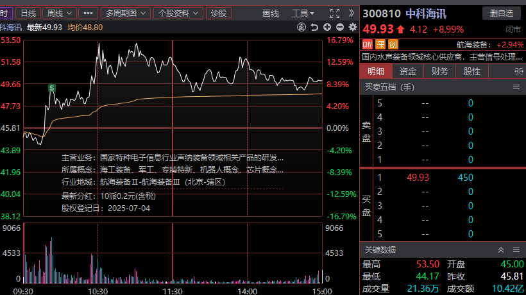
Task: Click the 买卖五档 (手) header text
Action: pyautogui.click(x=389, y=87)
